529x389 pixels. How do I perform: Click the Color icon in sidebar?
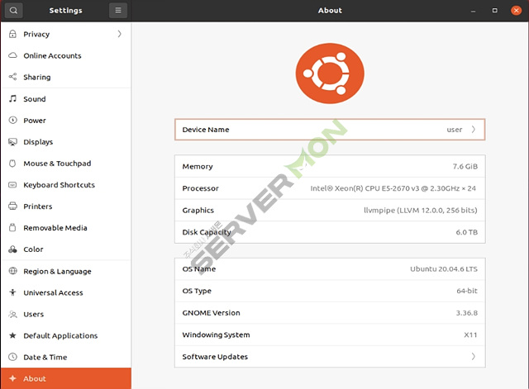tap(12, 249)
